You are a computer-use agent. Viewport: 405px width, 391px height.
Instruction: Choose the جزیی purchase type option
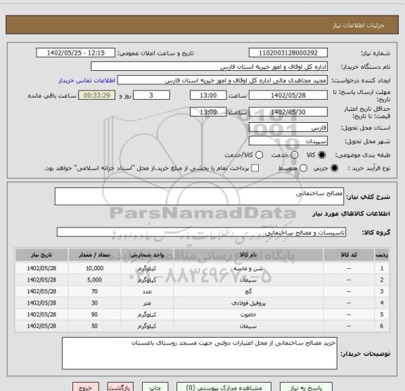pos(334,168)
